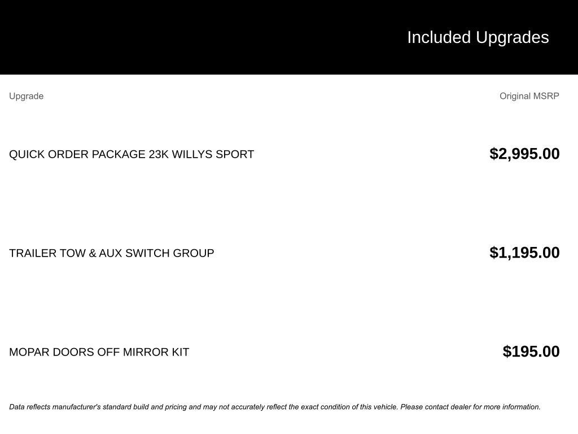Click the Upgrade column header
Screen dimensions: 578x434
pos(26,96)
